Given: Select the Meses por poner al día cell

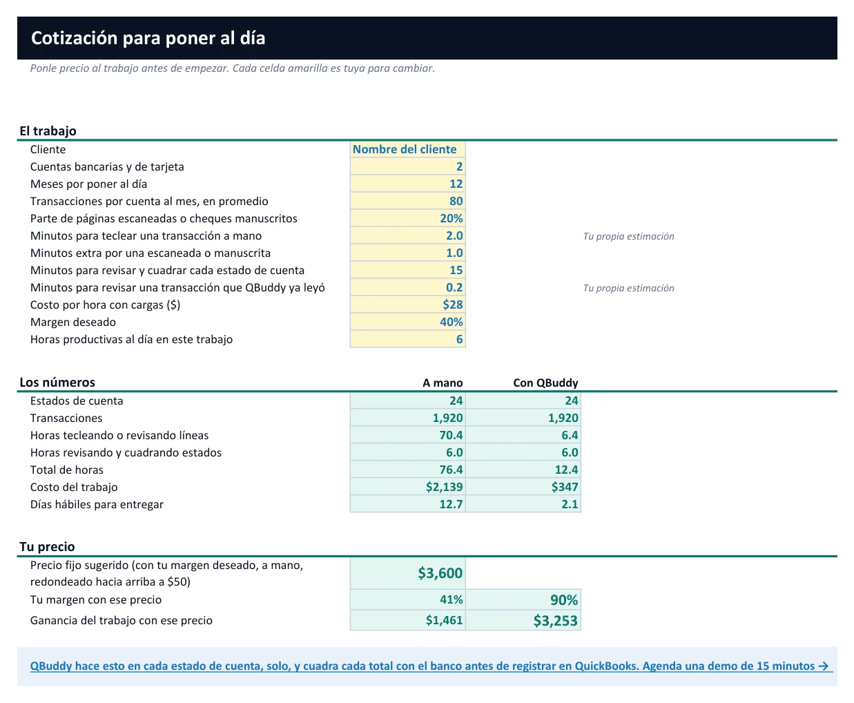Looking at the screenshot, I should coord(408,184).
